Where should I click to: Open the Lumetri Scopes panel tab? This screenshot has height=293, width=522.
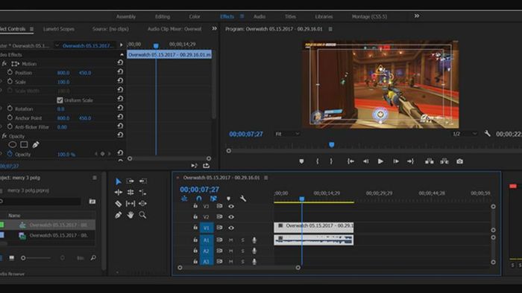point(59,29)
